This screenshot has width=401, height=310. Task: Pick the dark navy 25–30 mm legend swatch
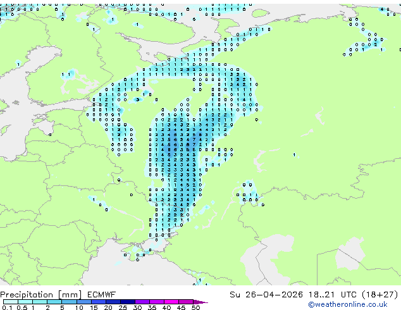point(128,302)
